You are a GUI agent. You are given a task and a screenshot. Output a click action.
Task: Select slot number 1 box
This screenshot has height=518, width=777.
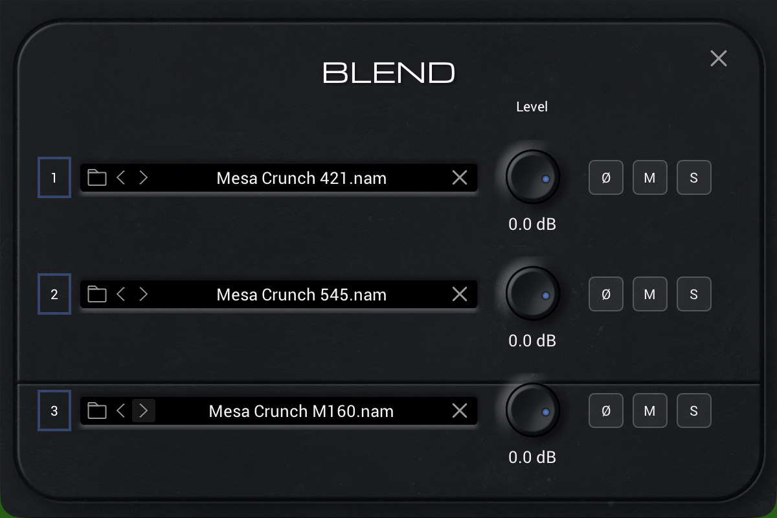[x=54, y=177]
